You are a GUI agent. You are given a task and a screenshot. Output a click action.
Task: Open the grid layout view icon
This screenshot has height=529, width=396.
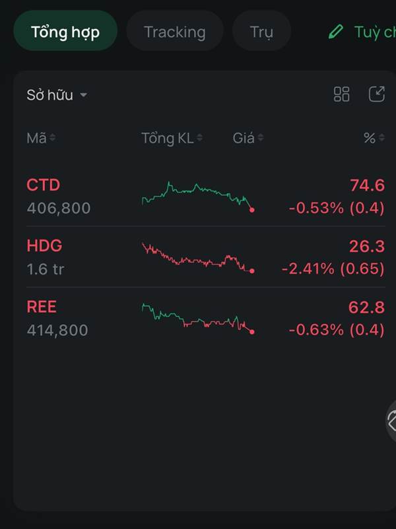pos(341,95)
